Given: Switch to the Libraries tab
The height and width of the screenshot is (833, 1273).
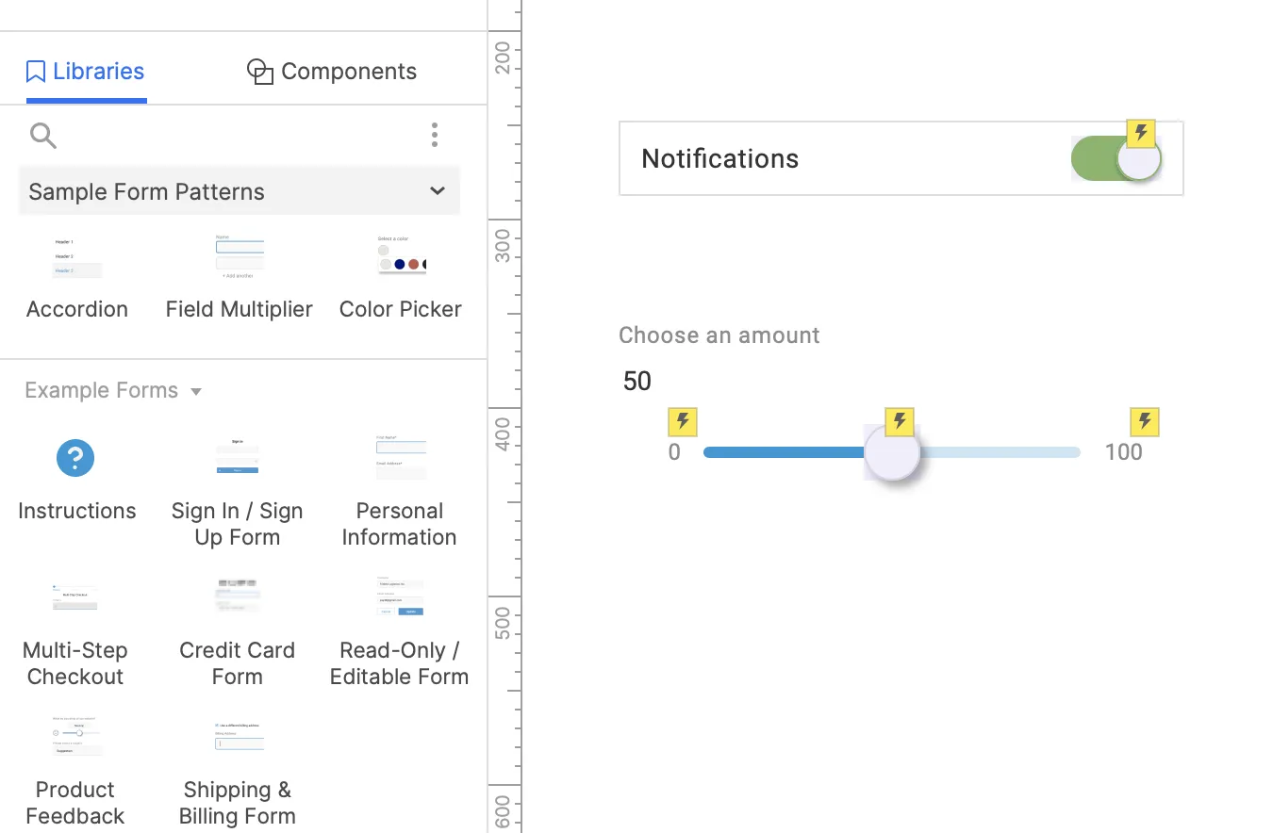Looking at the screenshot, I should click(x=86, y=72).
